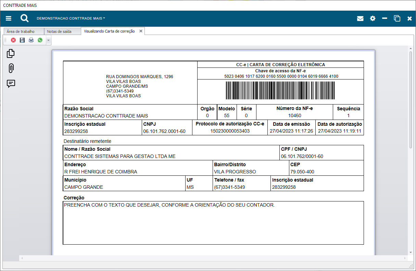
Task: Expand the DEMONSTRACAO CONTTRADE MAIS company dropdown
Action: point(71,18)
